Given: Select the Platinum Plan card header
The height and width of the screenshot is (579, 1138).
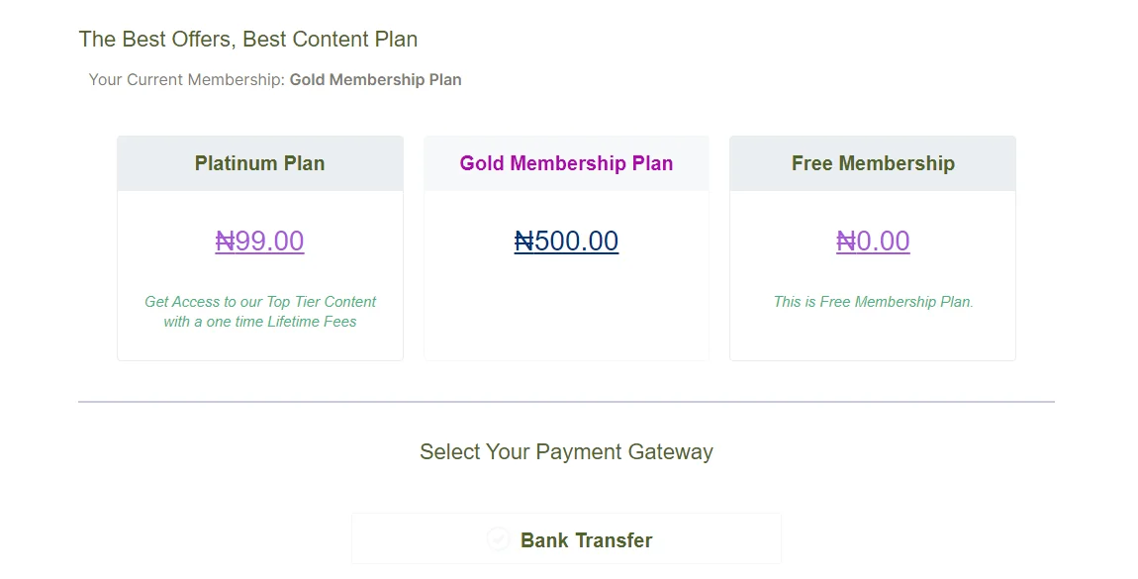Looking at the screenshot, I should [x=260, y=163].
